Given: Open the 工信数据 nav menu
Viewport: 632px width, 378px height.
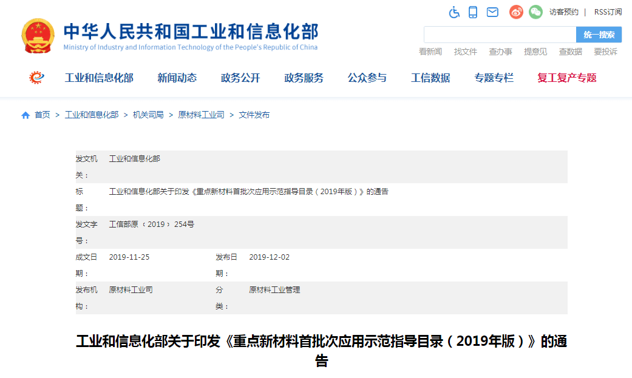Looking at the screenshot, I should (430, 78).
